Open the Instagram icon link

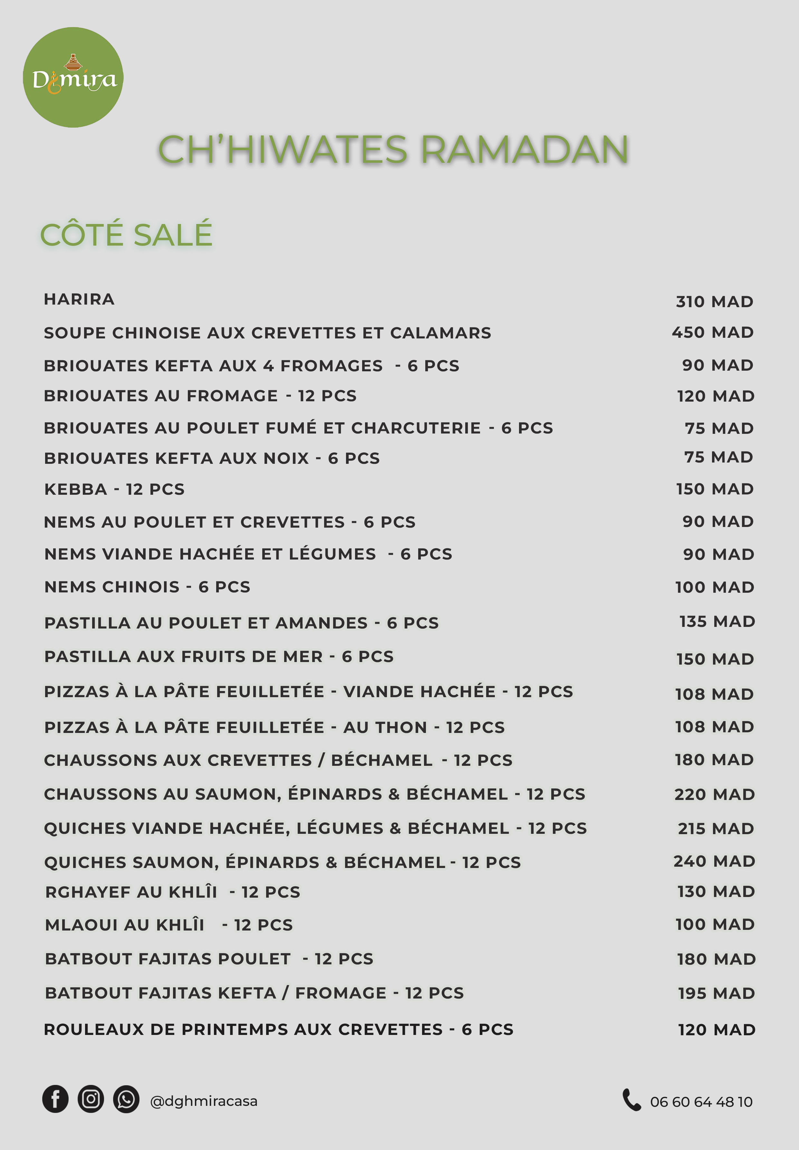pyautogui.click(x=91, y=1099)
